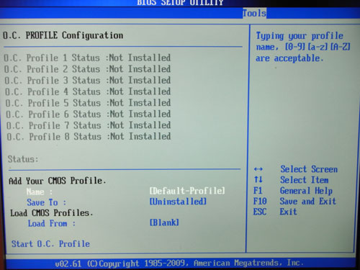Click the American Megatrends copyright line

click(x=179, y=264)
